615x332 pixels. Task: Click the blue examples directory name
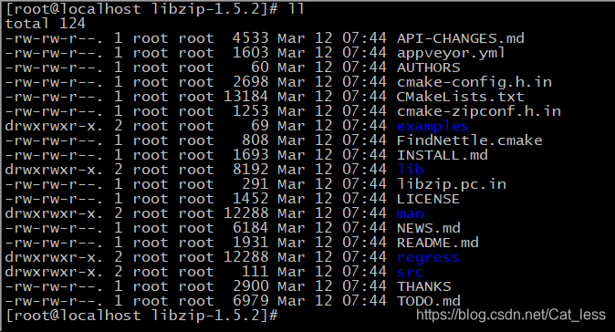coord(433,126)
